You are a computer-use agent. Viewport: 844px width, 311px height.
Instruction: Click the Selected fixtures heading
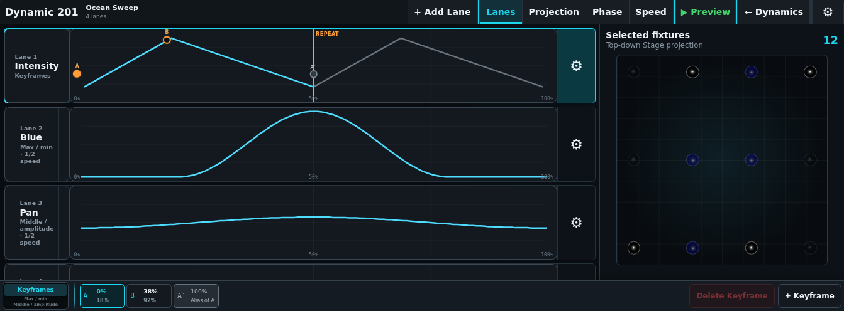(648, 35)
